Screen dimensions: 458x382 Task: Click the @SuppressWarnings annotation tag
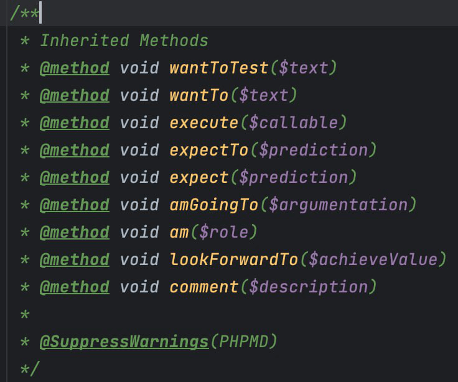124,342
